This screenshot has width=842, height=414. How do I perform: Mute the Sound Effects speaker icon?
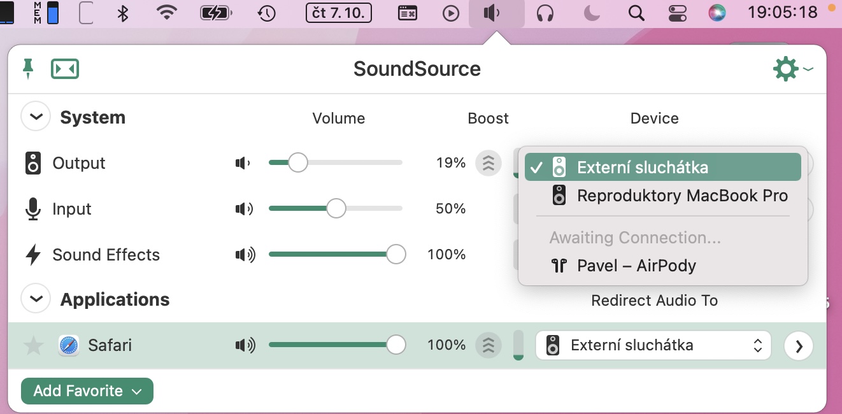245,255
